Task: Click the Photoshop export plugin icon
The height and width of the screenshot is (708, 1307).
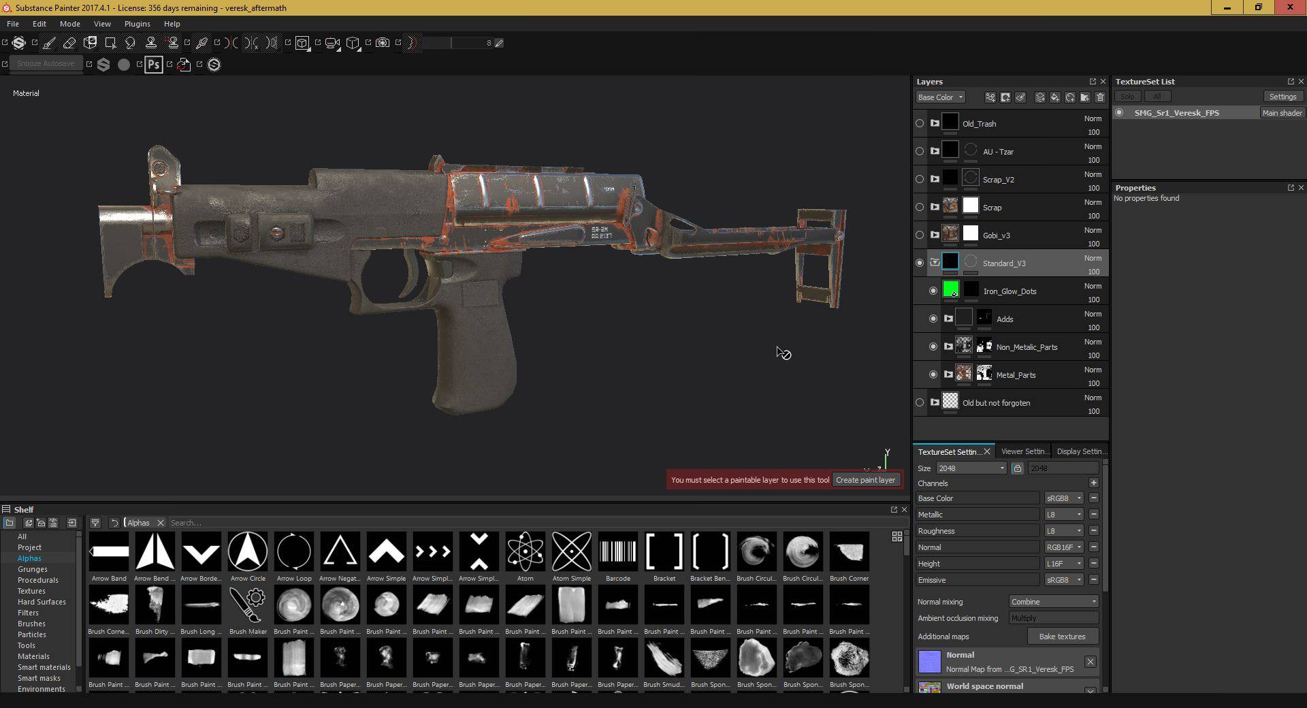Action: point(154,65)
